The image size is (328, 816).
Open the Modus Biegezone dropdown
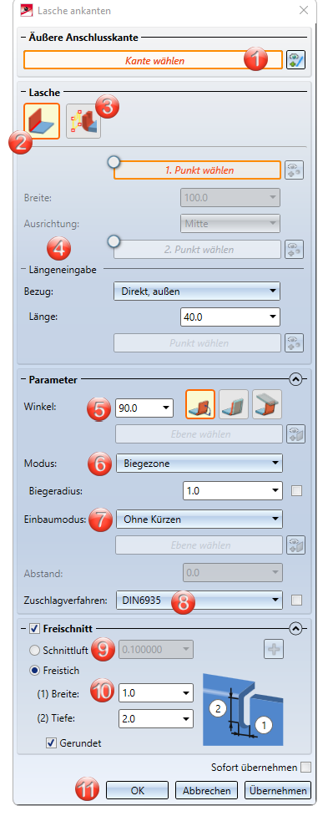(199, 463)
